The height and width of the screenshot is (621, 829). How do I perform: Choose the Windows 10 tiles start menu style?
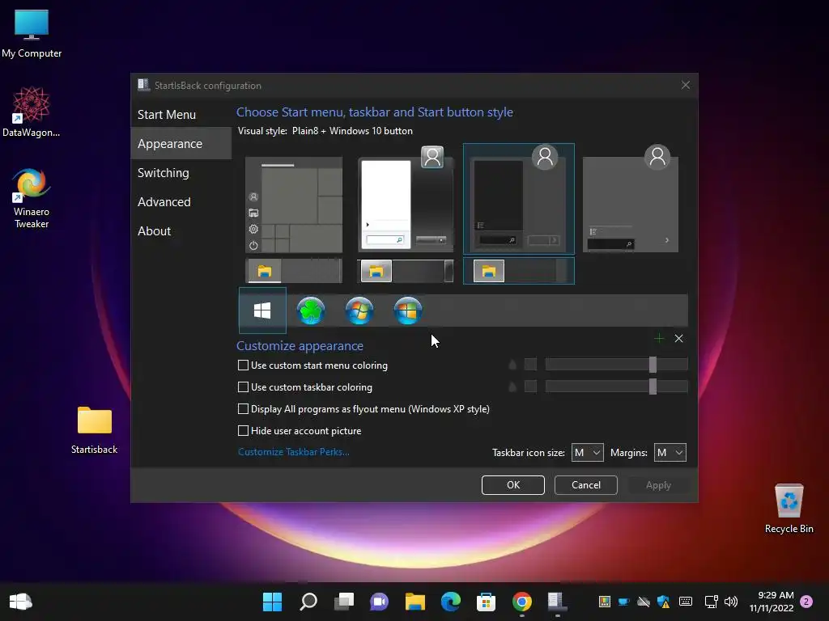294,205
